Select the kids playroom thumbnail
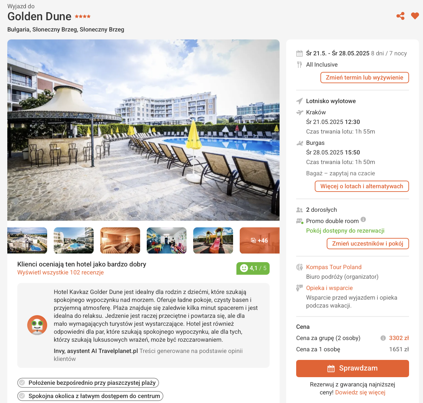Image resolution: width=423 pixels, height=403 pixels. 167,240
